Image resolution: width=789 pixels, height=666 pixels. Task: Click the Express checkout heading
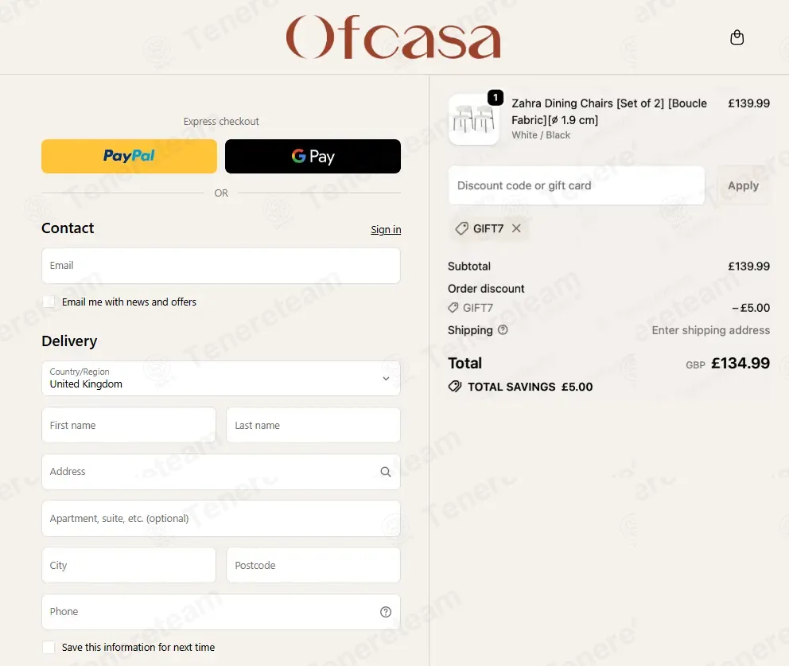(x=221, y=121)
